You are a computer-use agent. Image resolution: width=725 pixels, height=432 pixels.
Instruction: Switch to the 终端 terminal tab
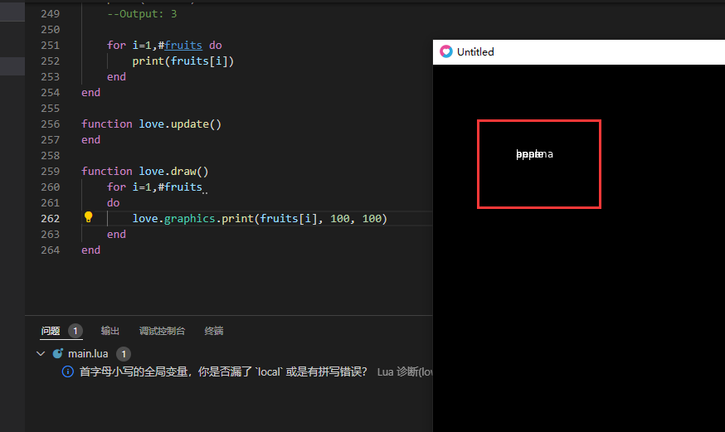point(214,331)
